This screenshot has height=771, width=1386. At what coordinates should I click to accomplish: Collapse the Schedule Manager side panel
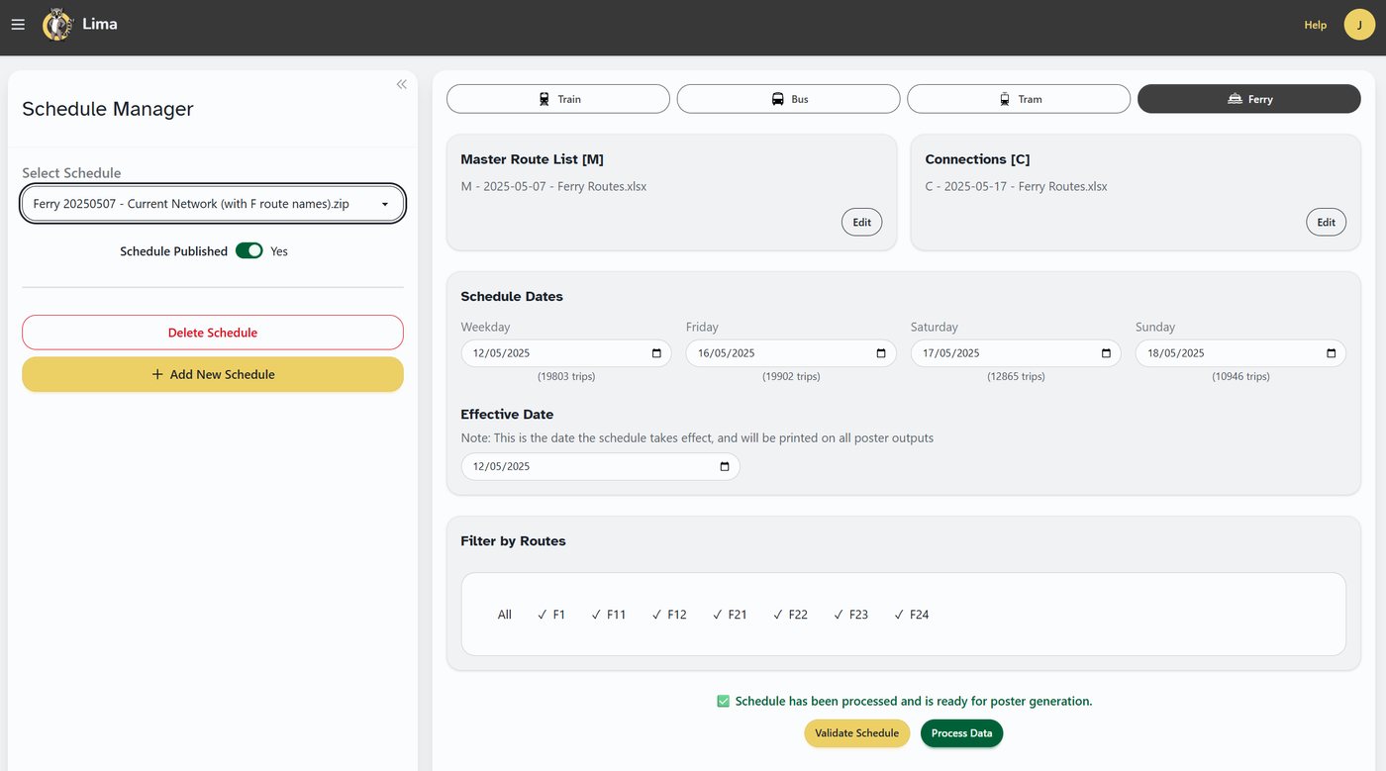(401, 84)
